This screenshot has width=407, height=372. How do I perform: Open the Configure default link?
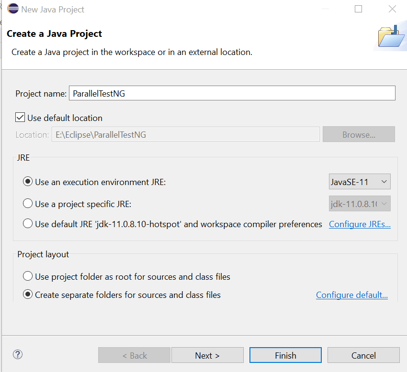tap(351, 295)
